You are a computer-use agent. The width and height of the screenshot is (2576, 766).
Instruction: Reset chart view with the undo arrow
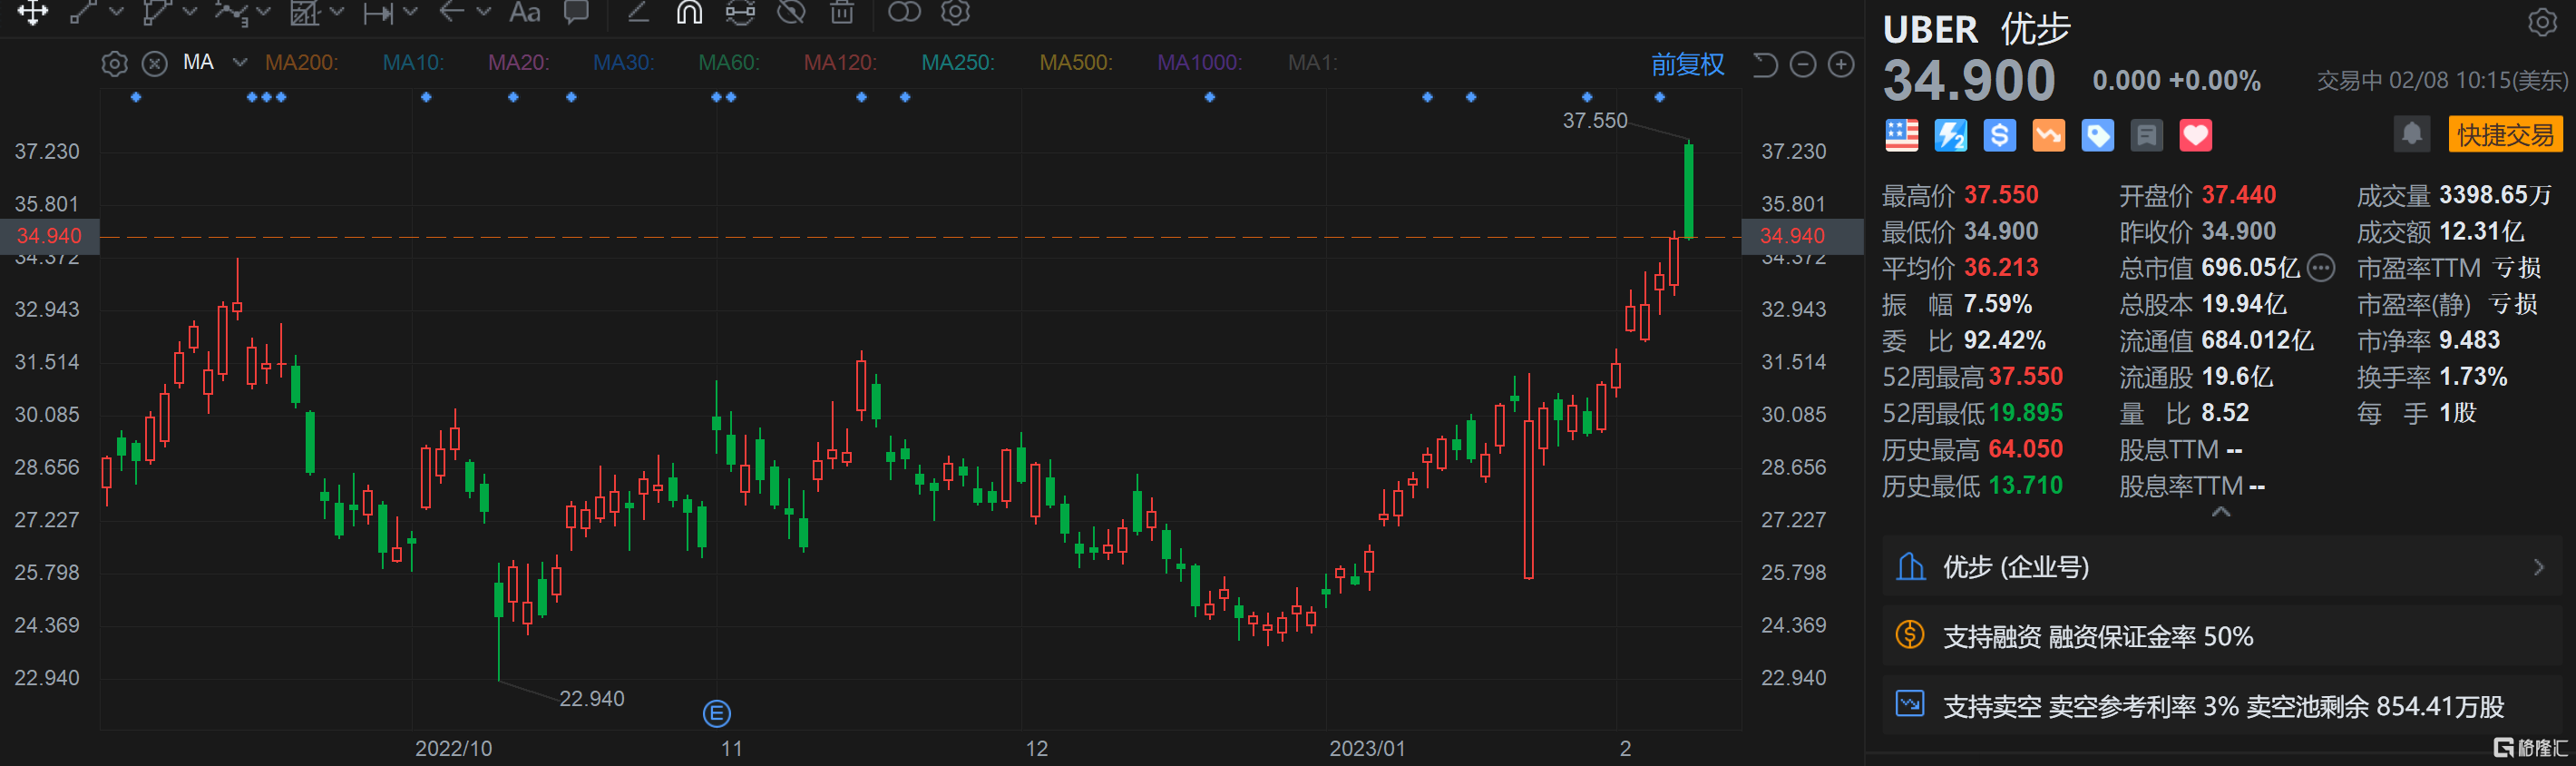1765,65
